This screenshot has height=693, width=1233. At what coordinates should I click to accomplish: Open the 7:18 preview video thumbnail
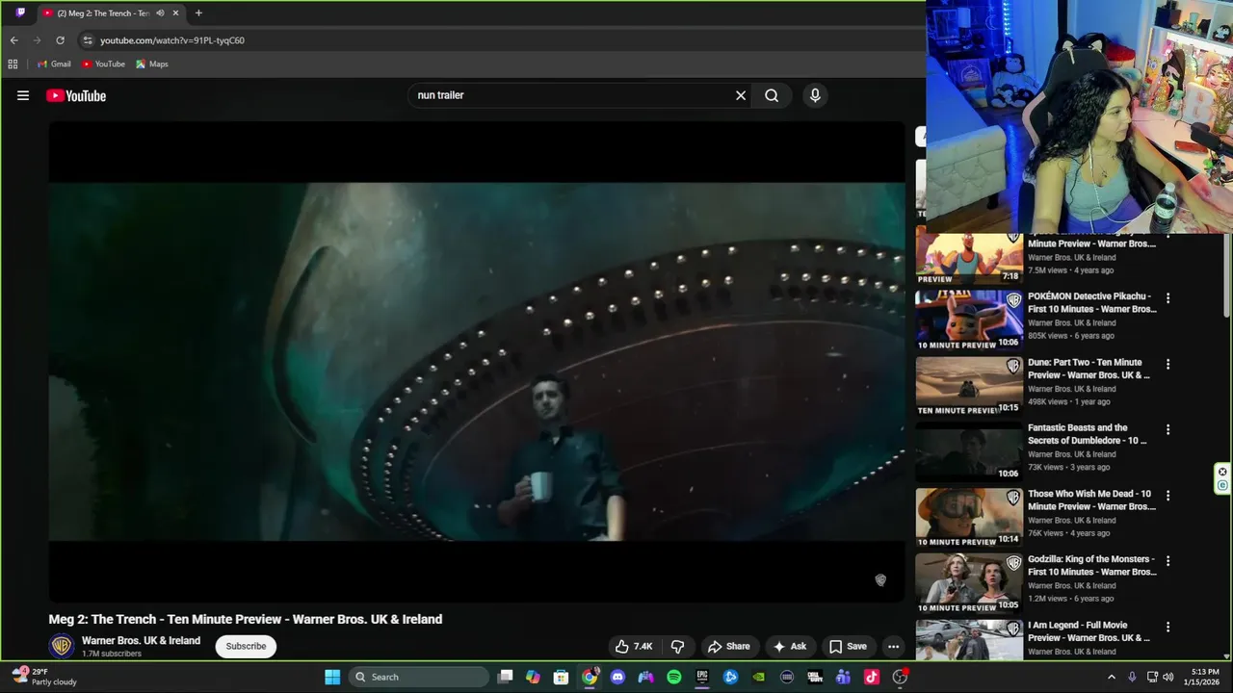point(968,258)
